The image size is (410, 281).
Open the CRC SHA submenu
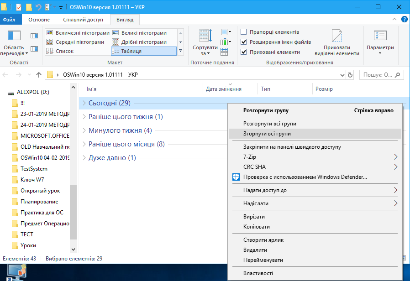tap(315, 167)
